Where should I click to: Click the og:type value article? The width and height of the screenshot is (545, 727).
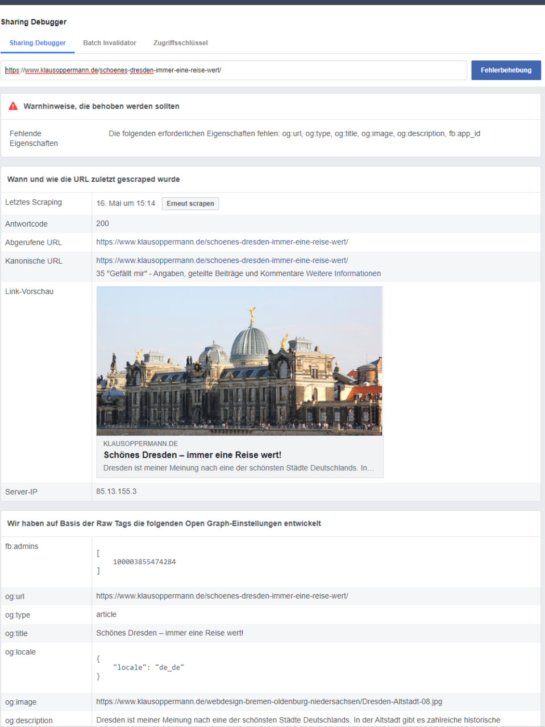(106, 615)
